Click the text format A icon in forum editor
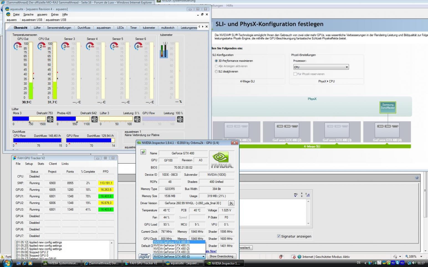The image size is (428, 267). click(x=307, y=195)
